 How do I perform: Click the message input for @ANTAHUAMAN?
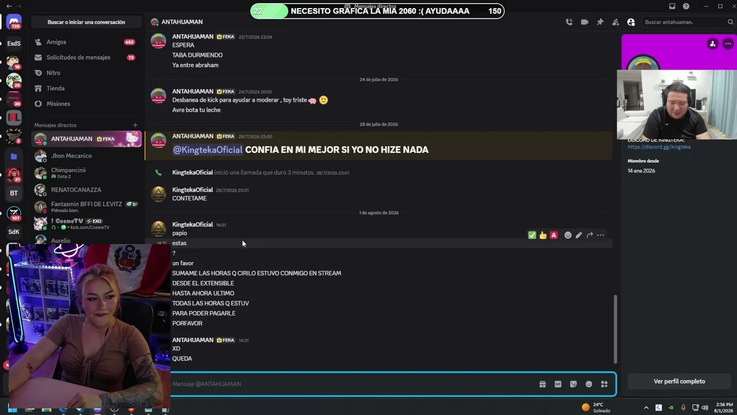352,384
